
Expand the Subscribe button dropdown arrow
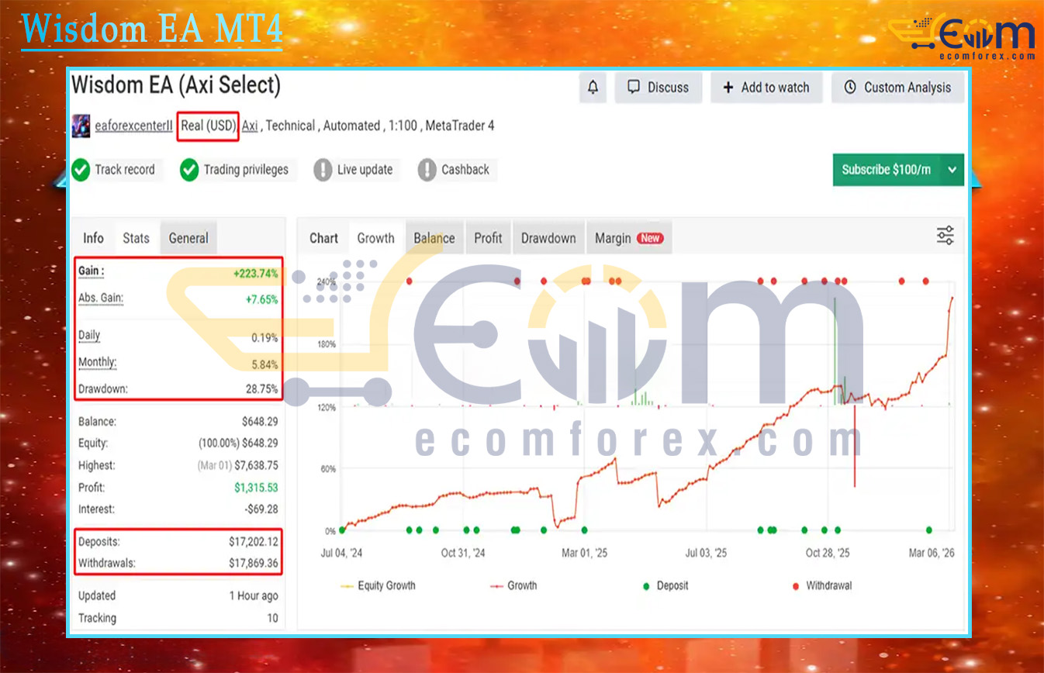952,170
